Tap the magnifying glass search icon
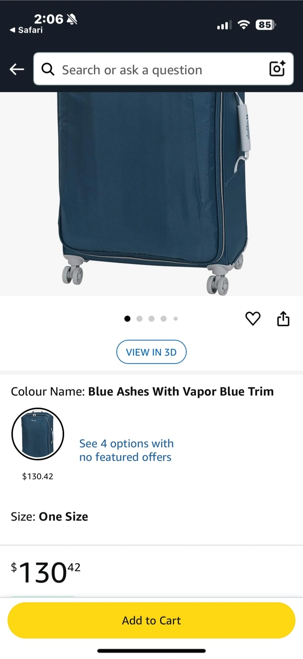Screen dimensions: 303x659 click(x=48, y=69)
